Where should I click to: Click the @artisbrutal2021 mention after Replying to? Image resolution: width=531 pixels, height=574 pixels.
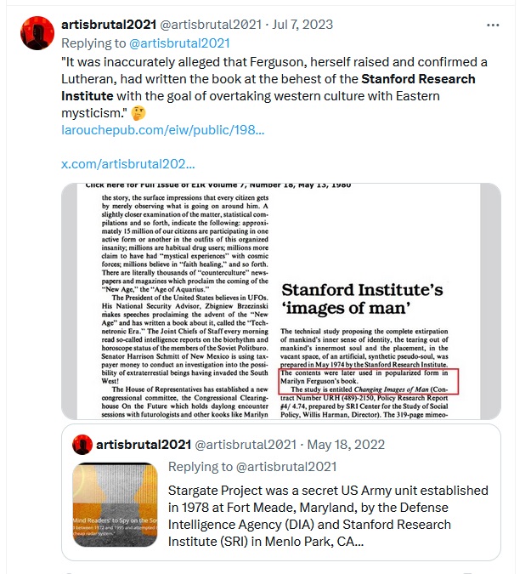pyautogui.click(x=179, y=43)
